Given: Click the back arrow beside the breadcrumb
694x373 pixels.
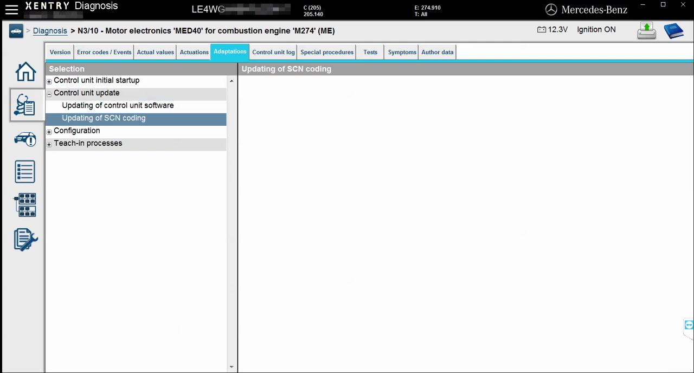Looking at the screenshot, I should [16, 31].
